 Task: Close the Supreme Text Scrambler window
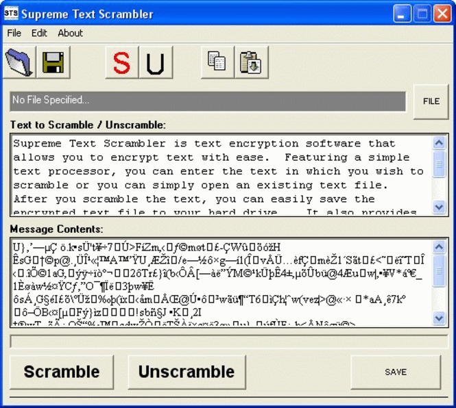point(442,14)
